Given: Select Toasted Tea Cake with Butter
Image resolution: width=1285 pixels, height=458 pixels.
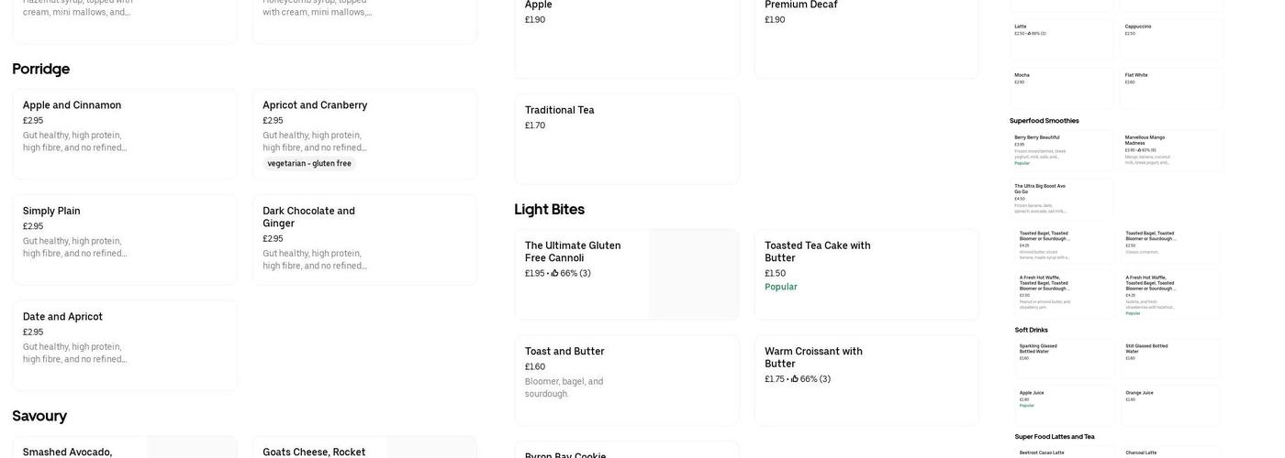Looking at the screenshot, I should pyautogui.click(x=866, y=274).
